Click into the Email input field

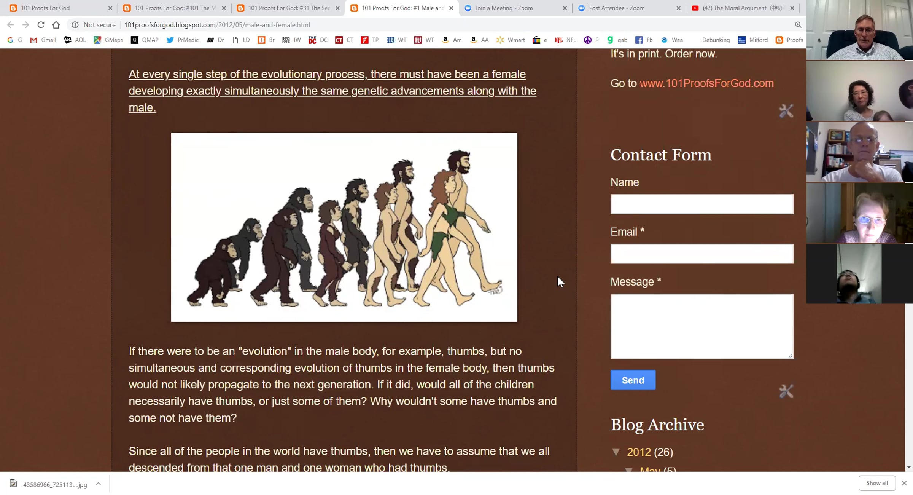click(x=702, y=254)
